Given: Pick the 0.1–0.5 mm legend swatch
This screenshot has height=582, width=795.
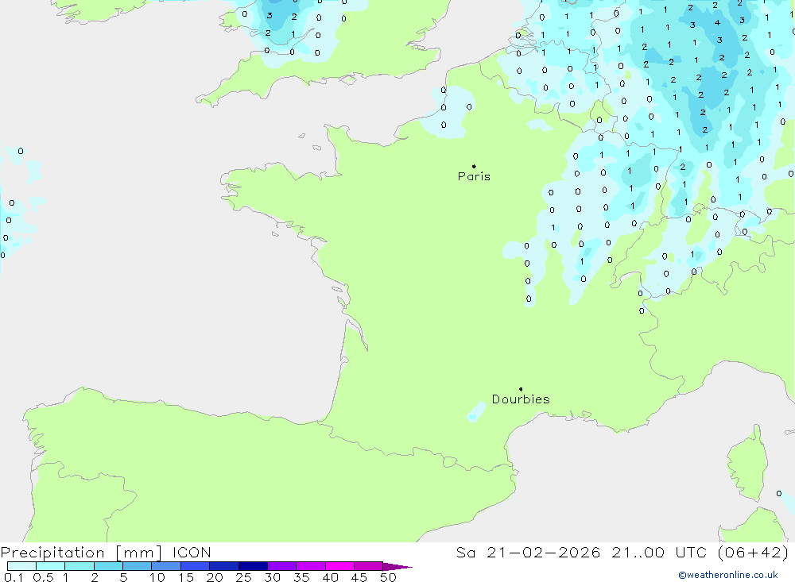Looking at the screenshot, I should (x=21, y=566).
